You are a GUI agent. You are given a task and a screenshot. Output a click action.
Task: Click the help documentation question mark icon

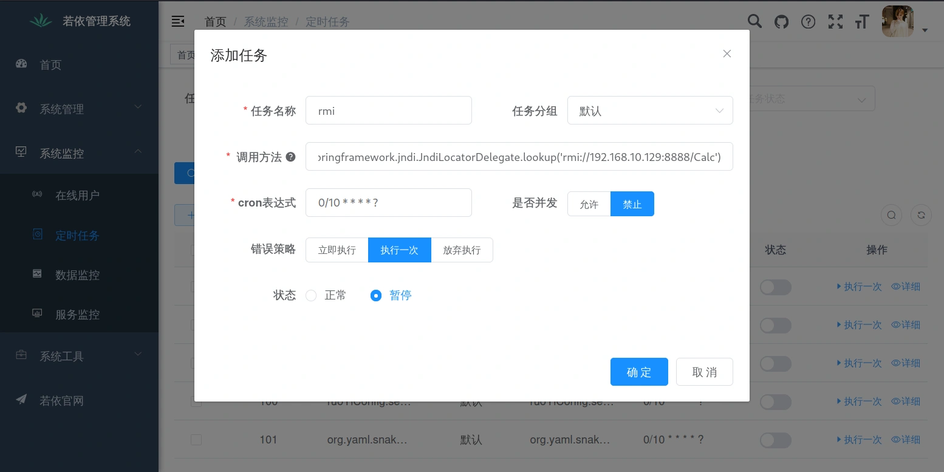point(808,22)
